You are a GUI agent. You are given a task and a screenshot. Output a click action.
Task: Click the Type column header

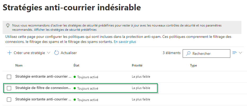click(193, 65)
